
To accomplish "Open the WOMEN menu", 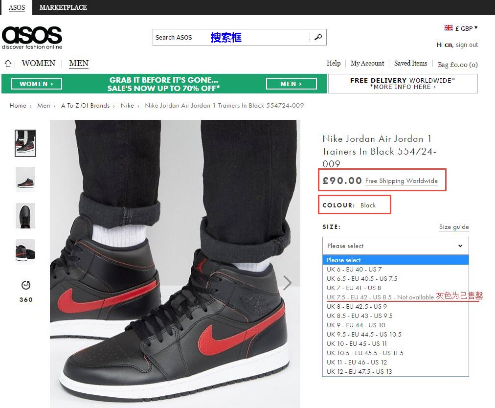I will coord(39,63).
